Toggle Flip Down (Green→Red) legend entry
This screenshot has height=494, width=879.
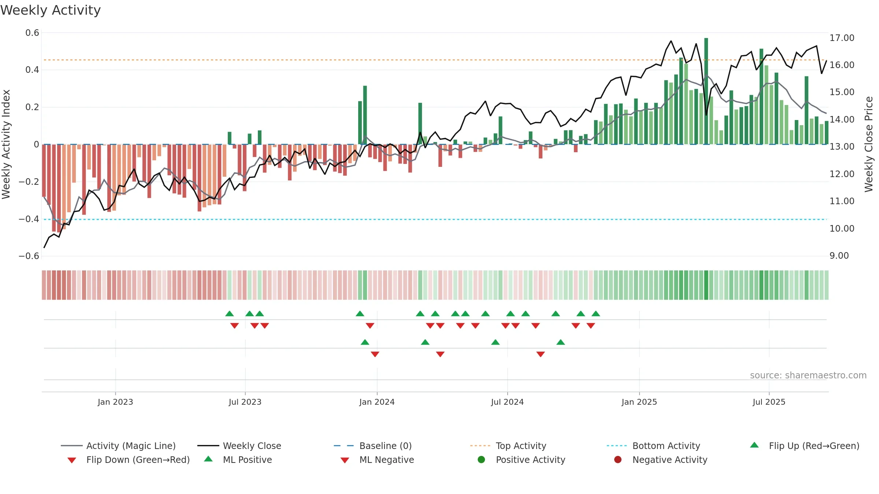tap(129, 460)
